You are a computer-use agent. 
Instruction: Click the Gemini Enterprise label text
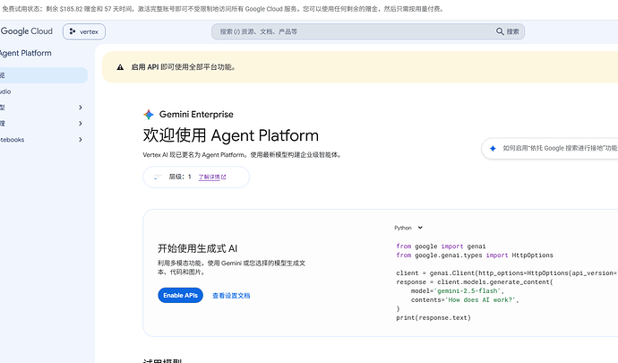(196, 115)
